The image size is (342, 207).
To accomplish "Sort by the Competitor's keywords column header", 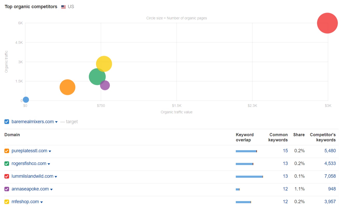I will click(323, 137).
